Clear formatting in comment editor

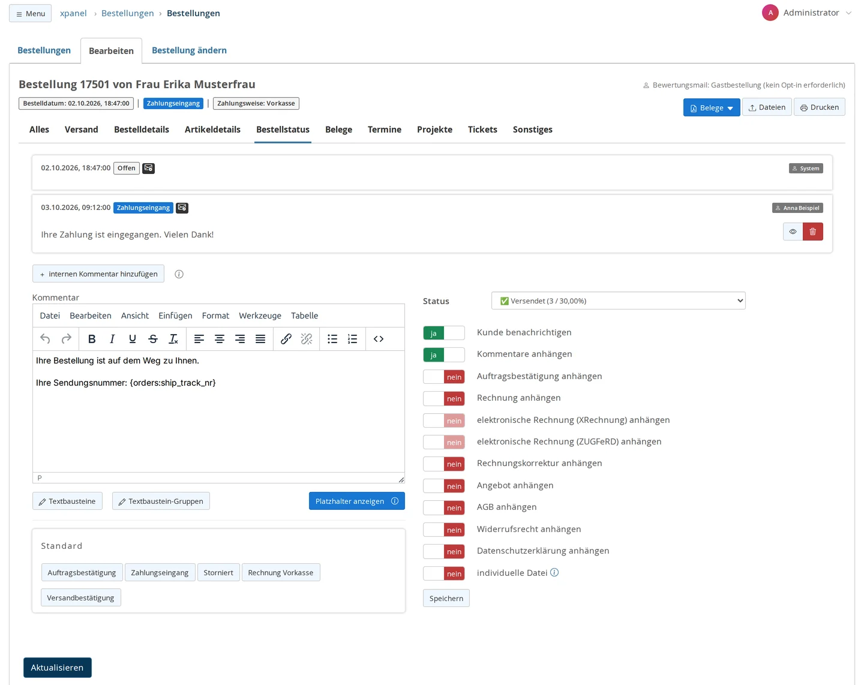click(x=173, y=339)
